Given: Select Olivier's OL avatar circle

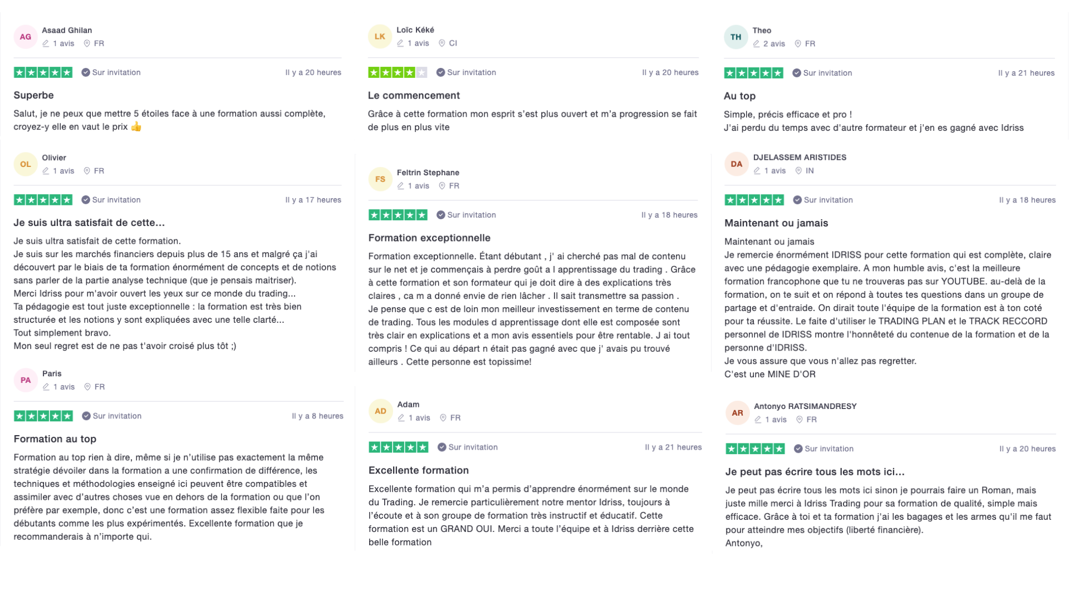Looking at the screenshot, I should (26, 164).
